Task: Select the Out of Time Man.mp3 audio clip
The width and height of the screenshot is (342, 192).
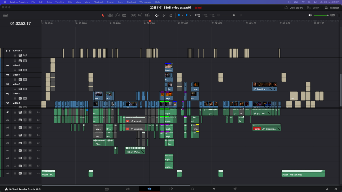Action: point(303,173)
